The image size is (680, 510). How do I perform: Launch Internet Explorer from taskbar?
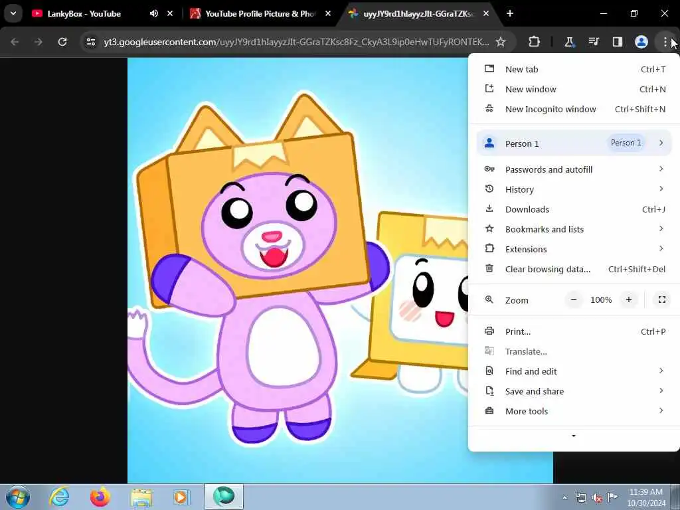coord(59,497)
